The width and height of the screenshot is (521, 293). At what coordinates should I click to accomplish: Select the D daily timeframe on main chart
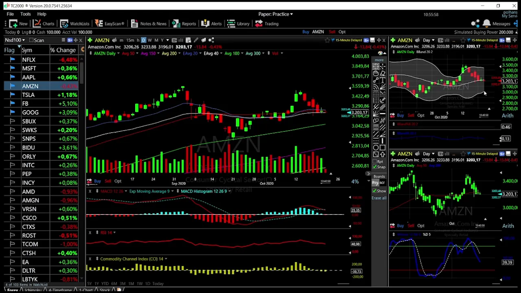pyautogui.click(x=143, y=40)
